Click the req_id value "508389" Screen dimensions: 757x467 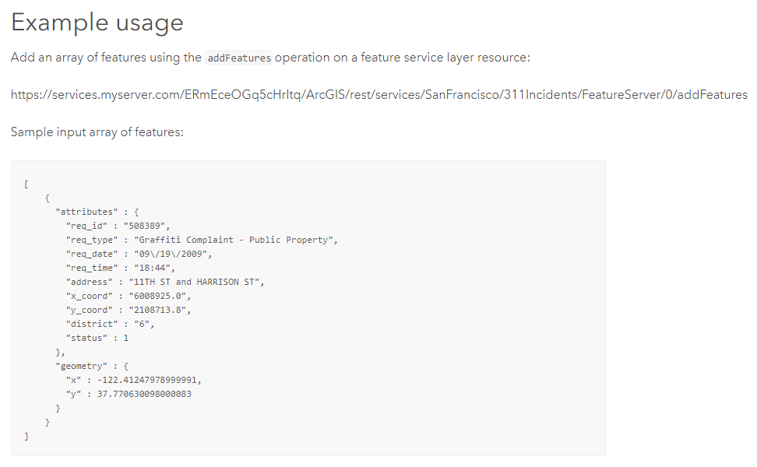(x=145, y=226)
